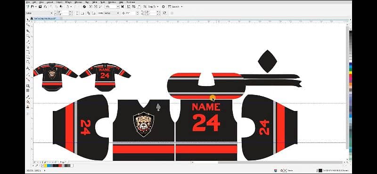The image size is (377, 174).
Task: Click the horizontal scrollbar thumb
Action: [280, 163]
